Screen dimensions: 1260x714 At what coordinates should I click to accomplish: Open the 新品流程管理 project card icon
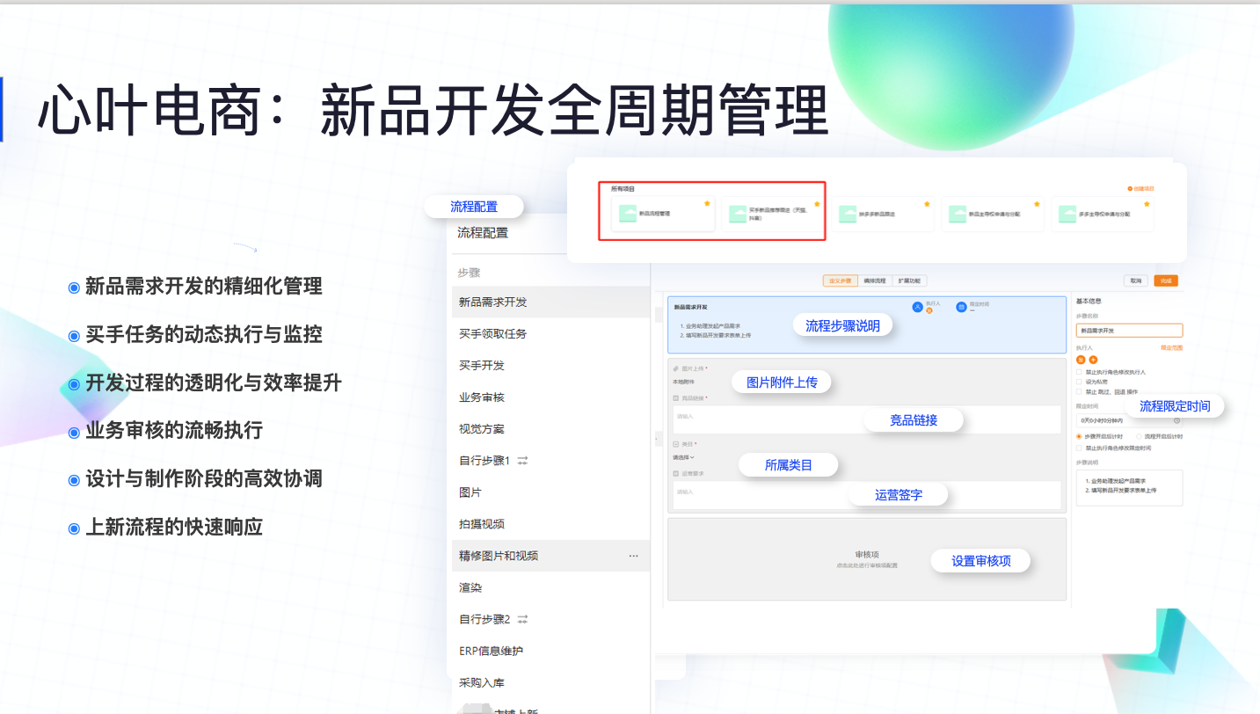point(628,214)
